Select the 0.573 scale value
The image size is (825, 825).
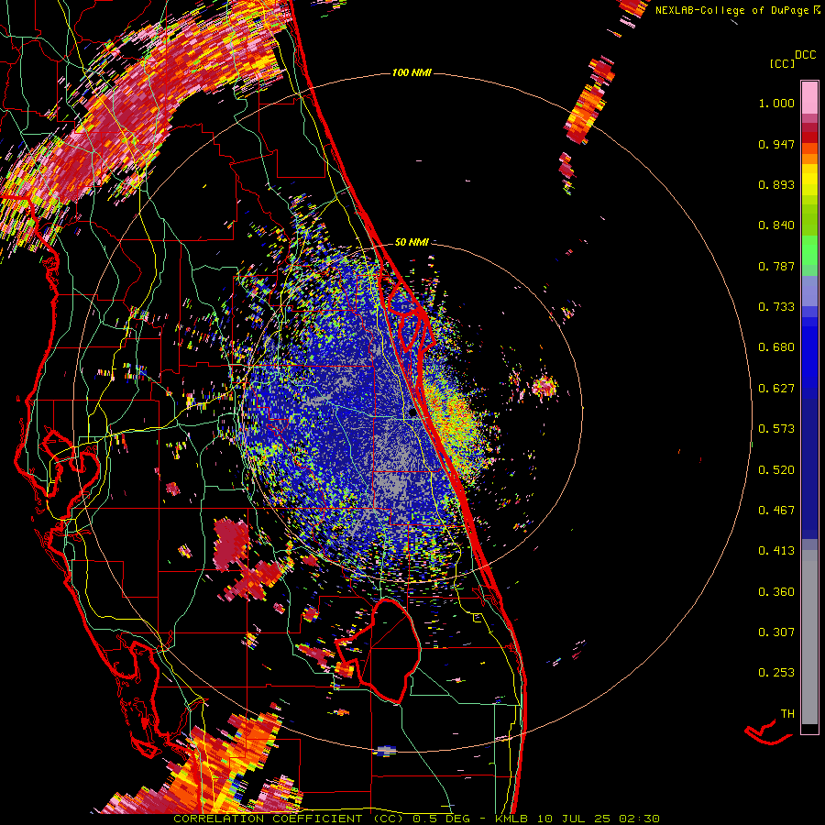tap(776, 429)
